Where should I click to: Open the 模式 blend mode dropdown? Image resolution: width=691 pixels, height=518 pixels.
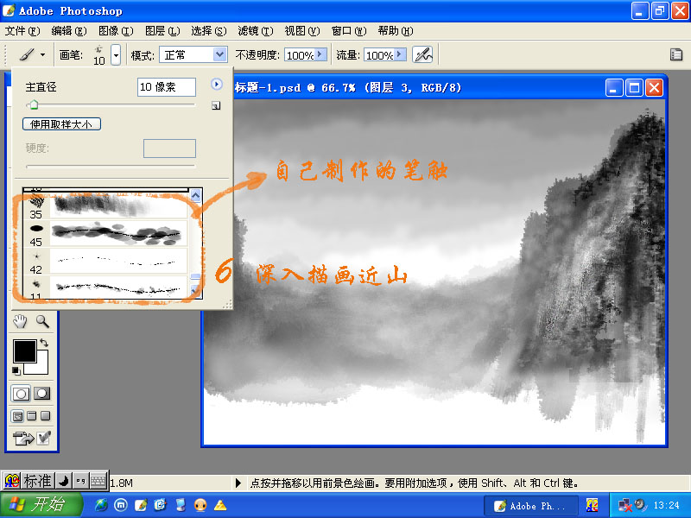coord(193,54)
